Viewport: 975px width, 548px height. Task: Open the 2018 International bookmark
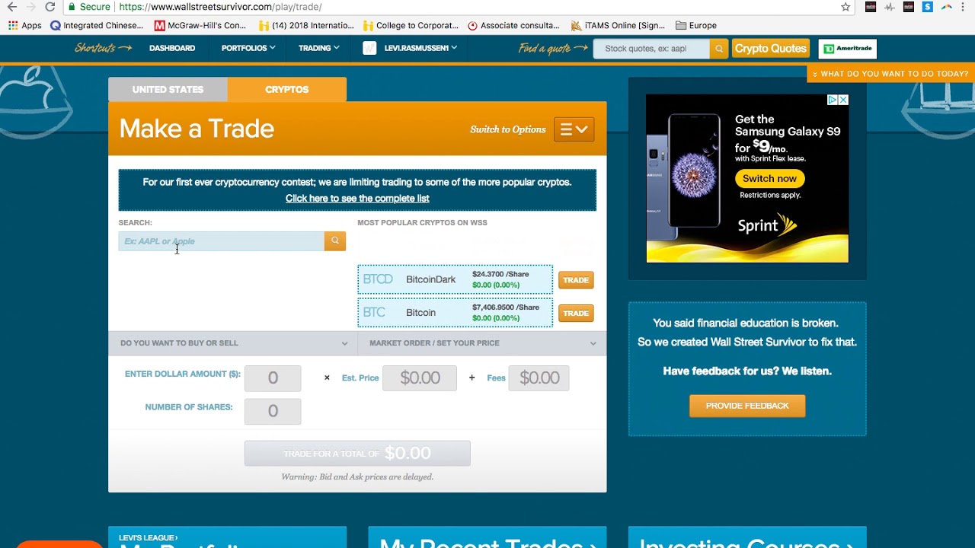[308, 25]
